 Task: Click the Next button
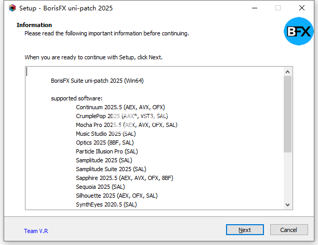[x=245, y=230]
